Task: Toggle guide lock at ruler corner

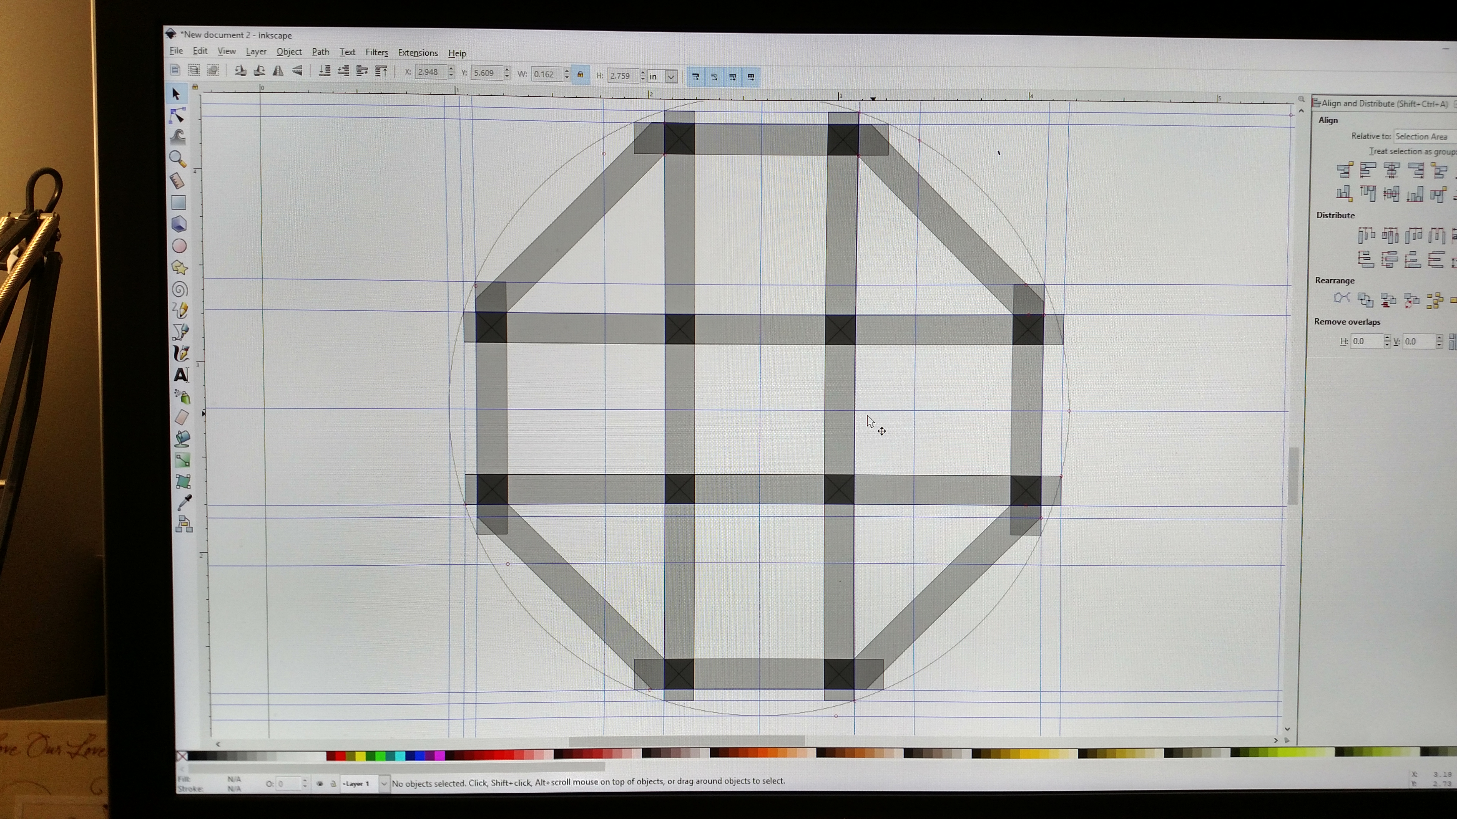Action: [x=195, y=87]
